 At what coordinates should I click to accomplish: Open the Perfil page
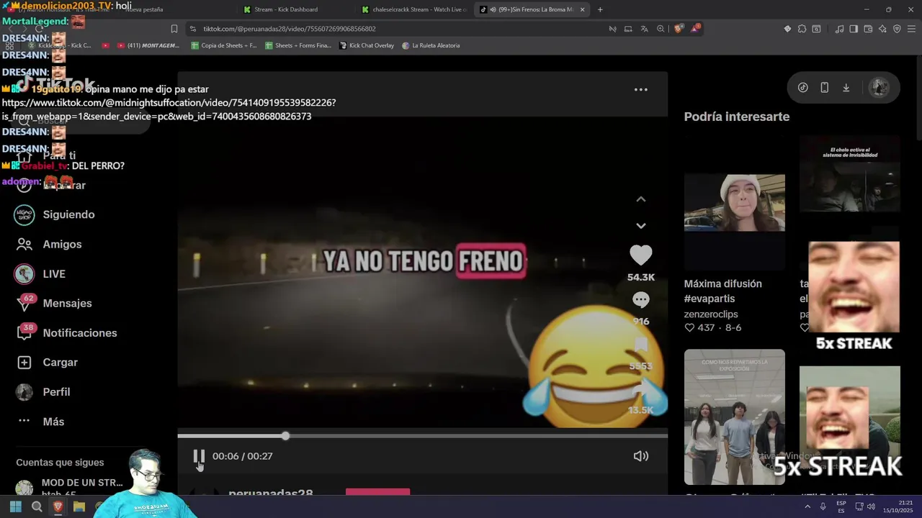56,391
